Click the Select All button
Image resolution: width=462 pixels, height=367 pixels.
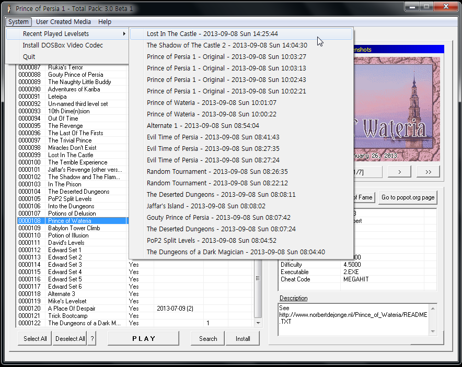tap(35, 338)
